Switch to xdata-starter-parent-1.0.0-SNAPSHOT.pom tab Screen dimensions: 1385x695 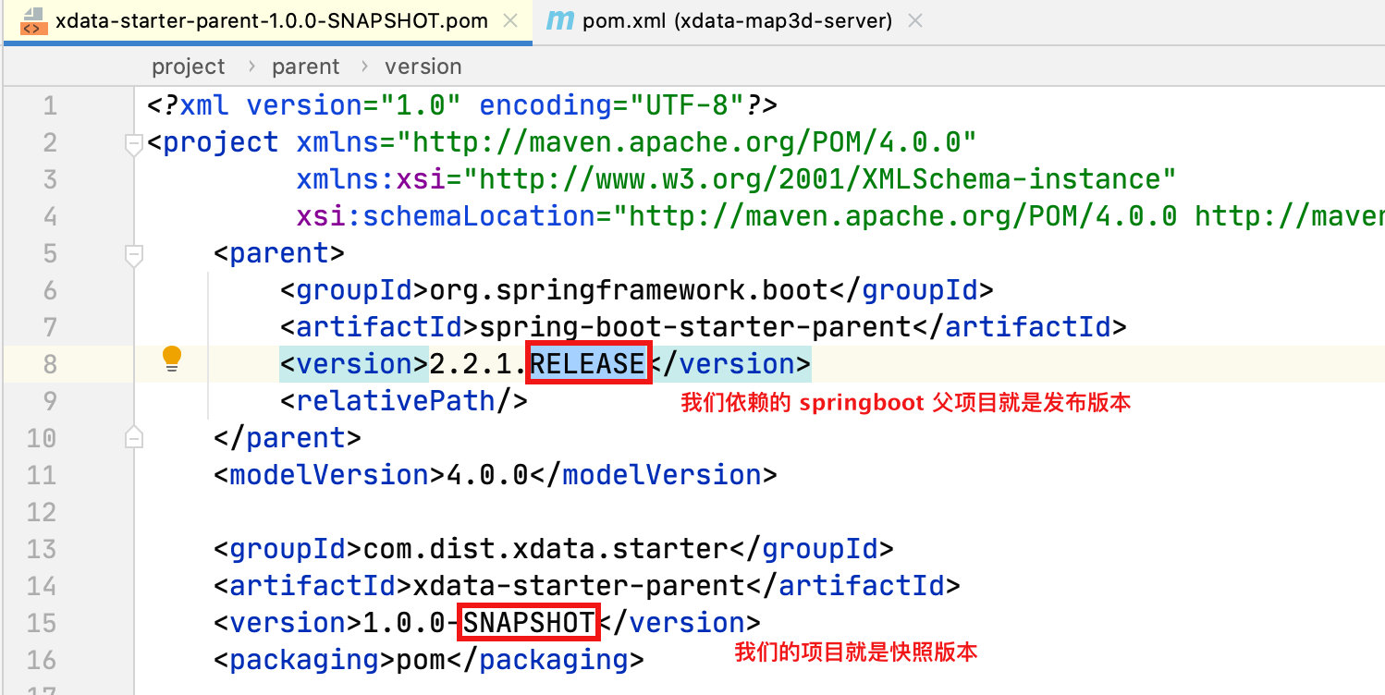click(272, 20)
